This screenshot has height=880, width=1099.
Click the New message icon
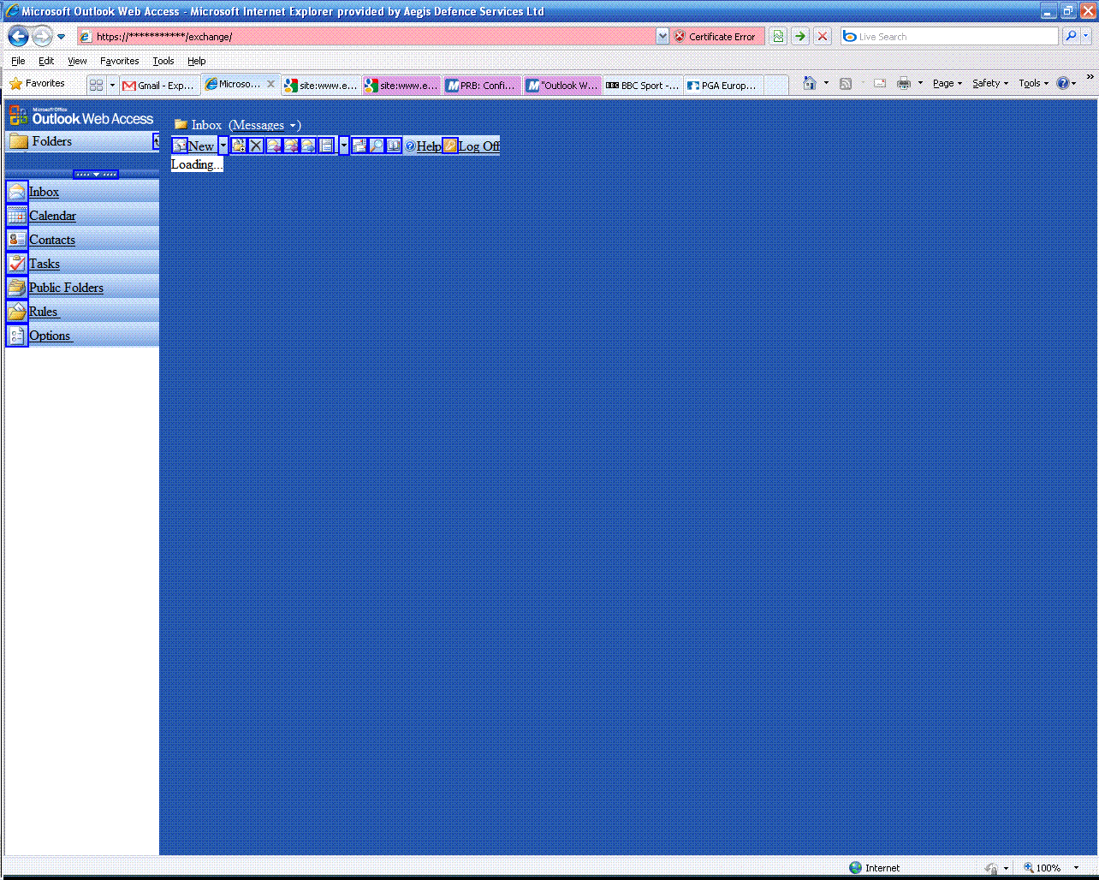180,146
